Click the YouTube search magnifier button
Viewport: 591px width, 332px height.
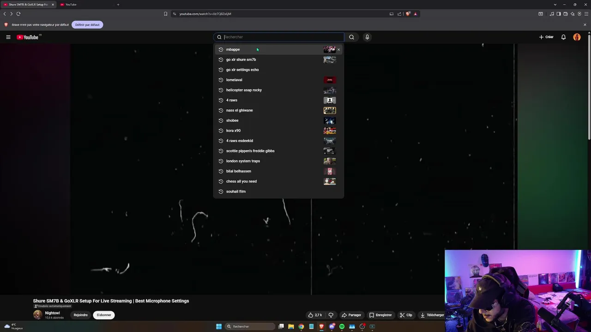click(351, 37)
